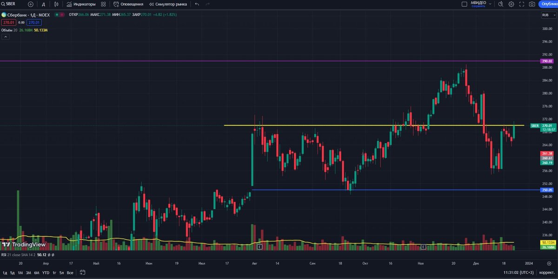Click the November earnings E marker

(x=423, y=247)
